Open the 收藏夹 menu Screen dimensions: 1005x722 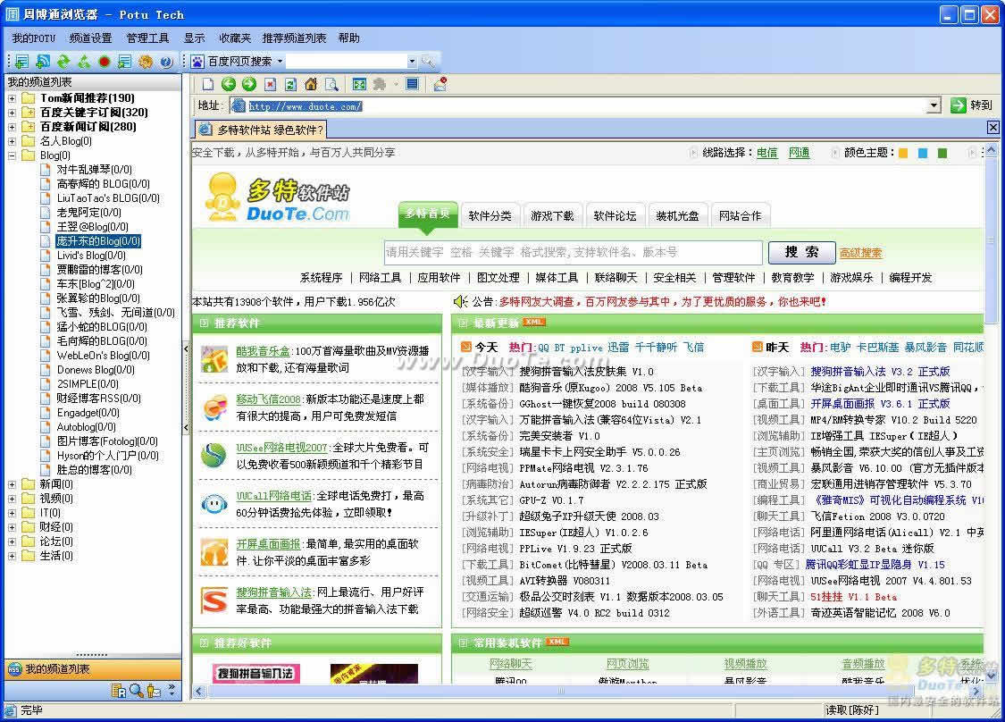[235, 38]
